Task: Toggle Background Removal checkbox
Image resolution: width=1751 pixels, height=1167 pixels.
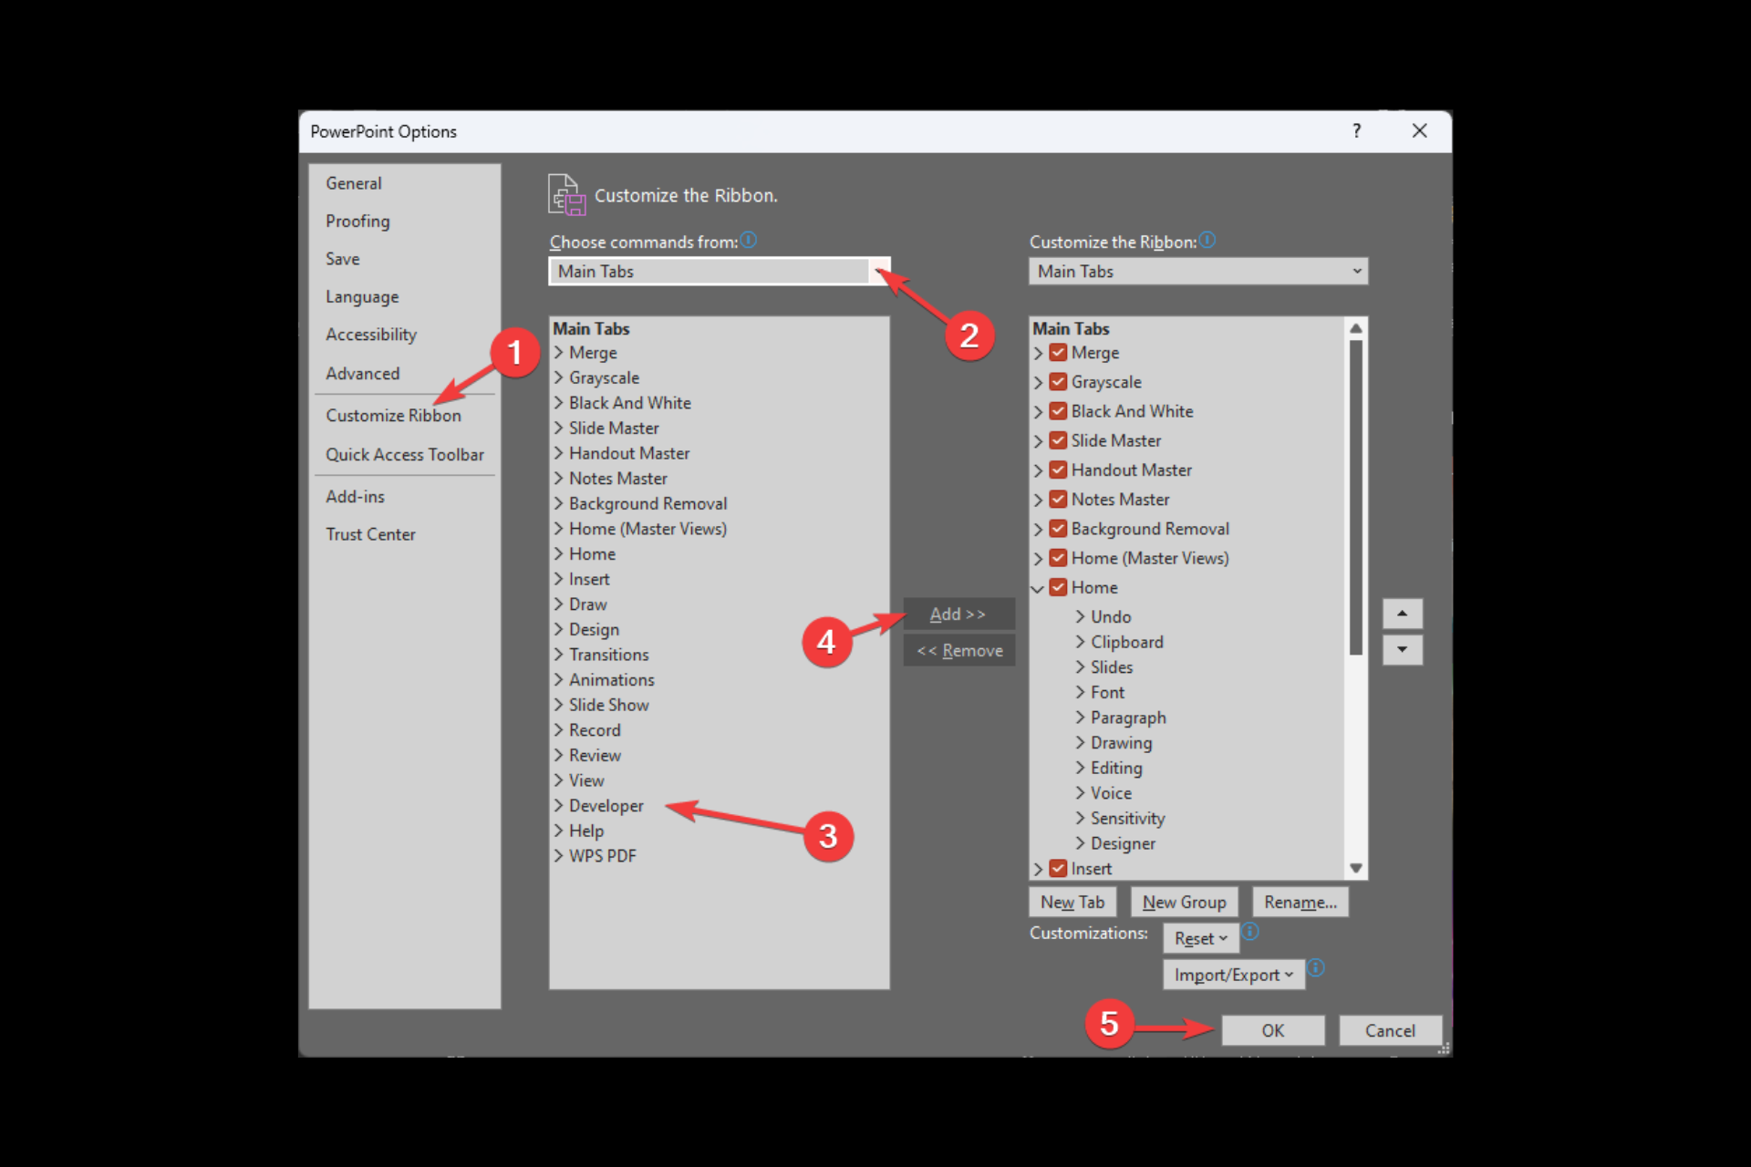Action: point(1058,528)
